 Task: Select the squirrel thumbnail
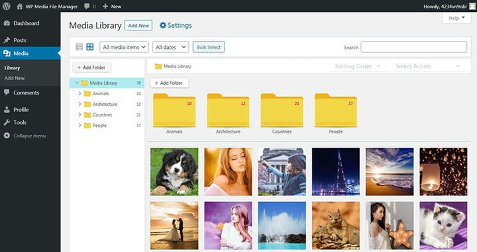point(336,226)
